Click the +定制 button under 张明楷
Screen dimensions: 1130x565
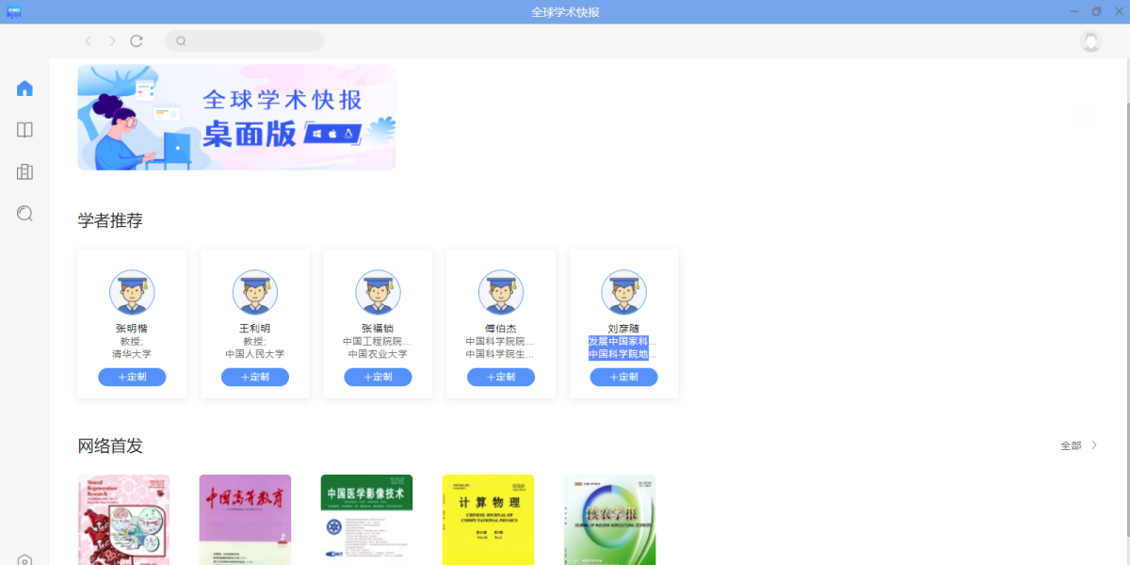(132, 377)
